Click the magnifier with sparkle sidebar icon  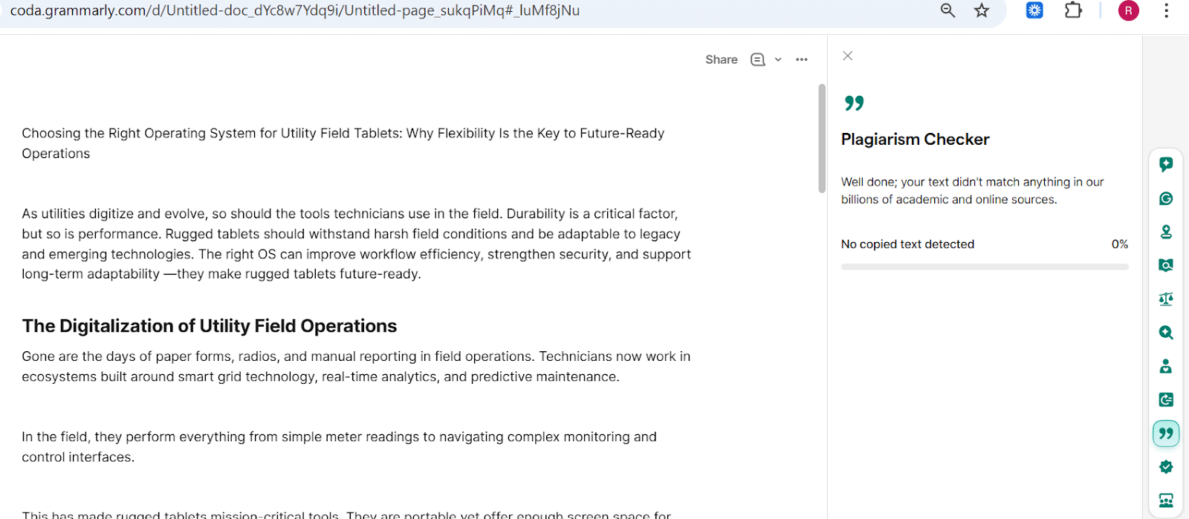pos(1166,333)
